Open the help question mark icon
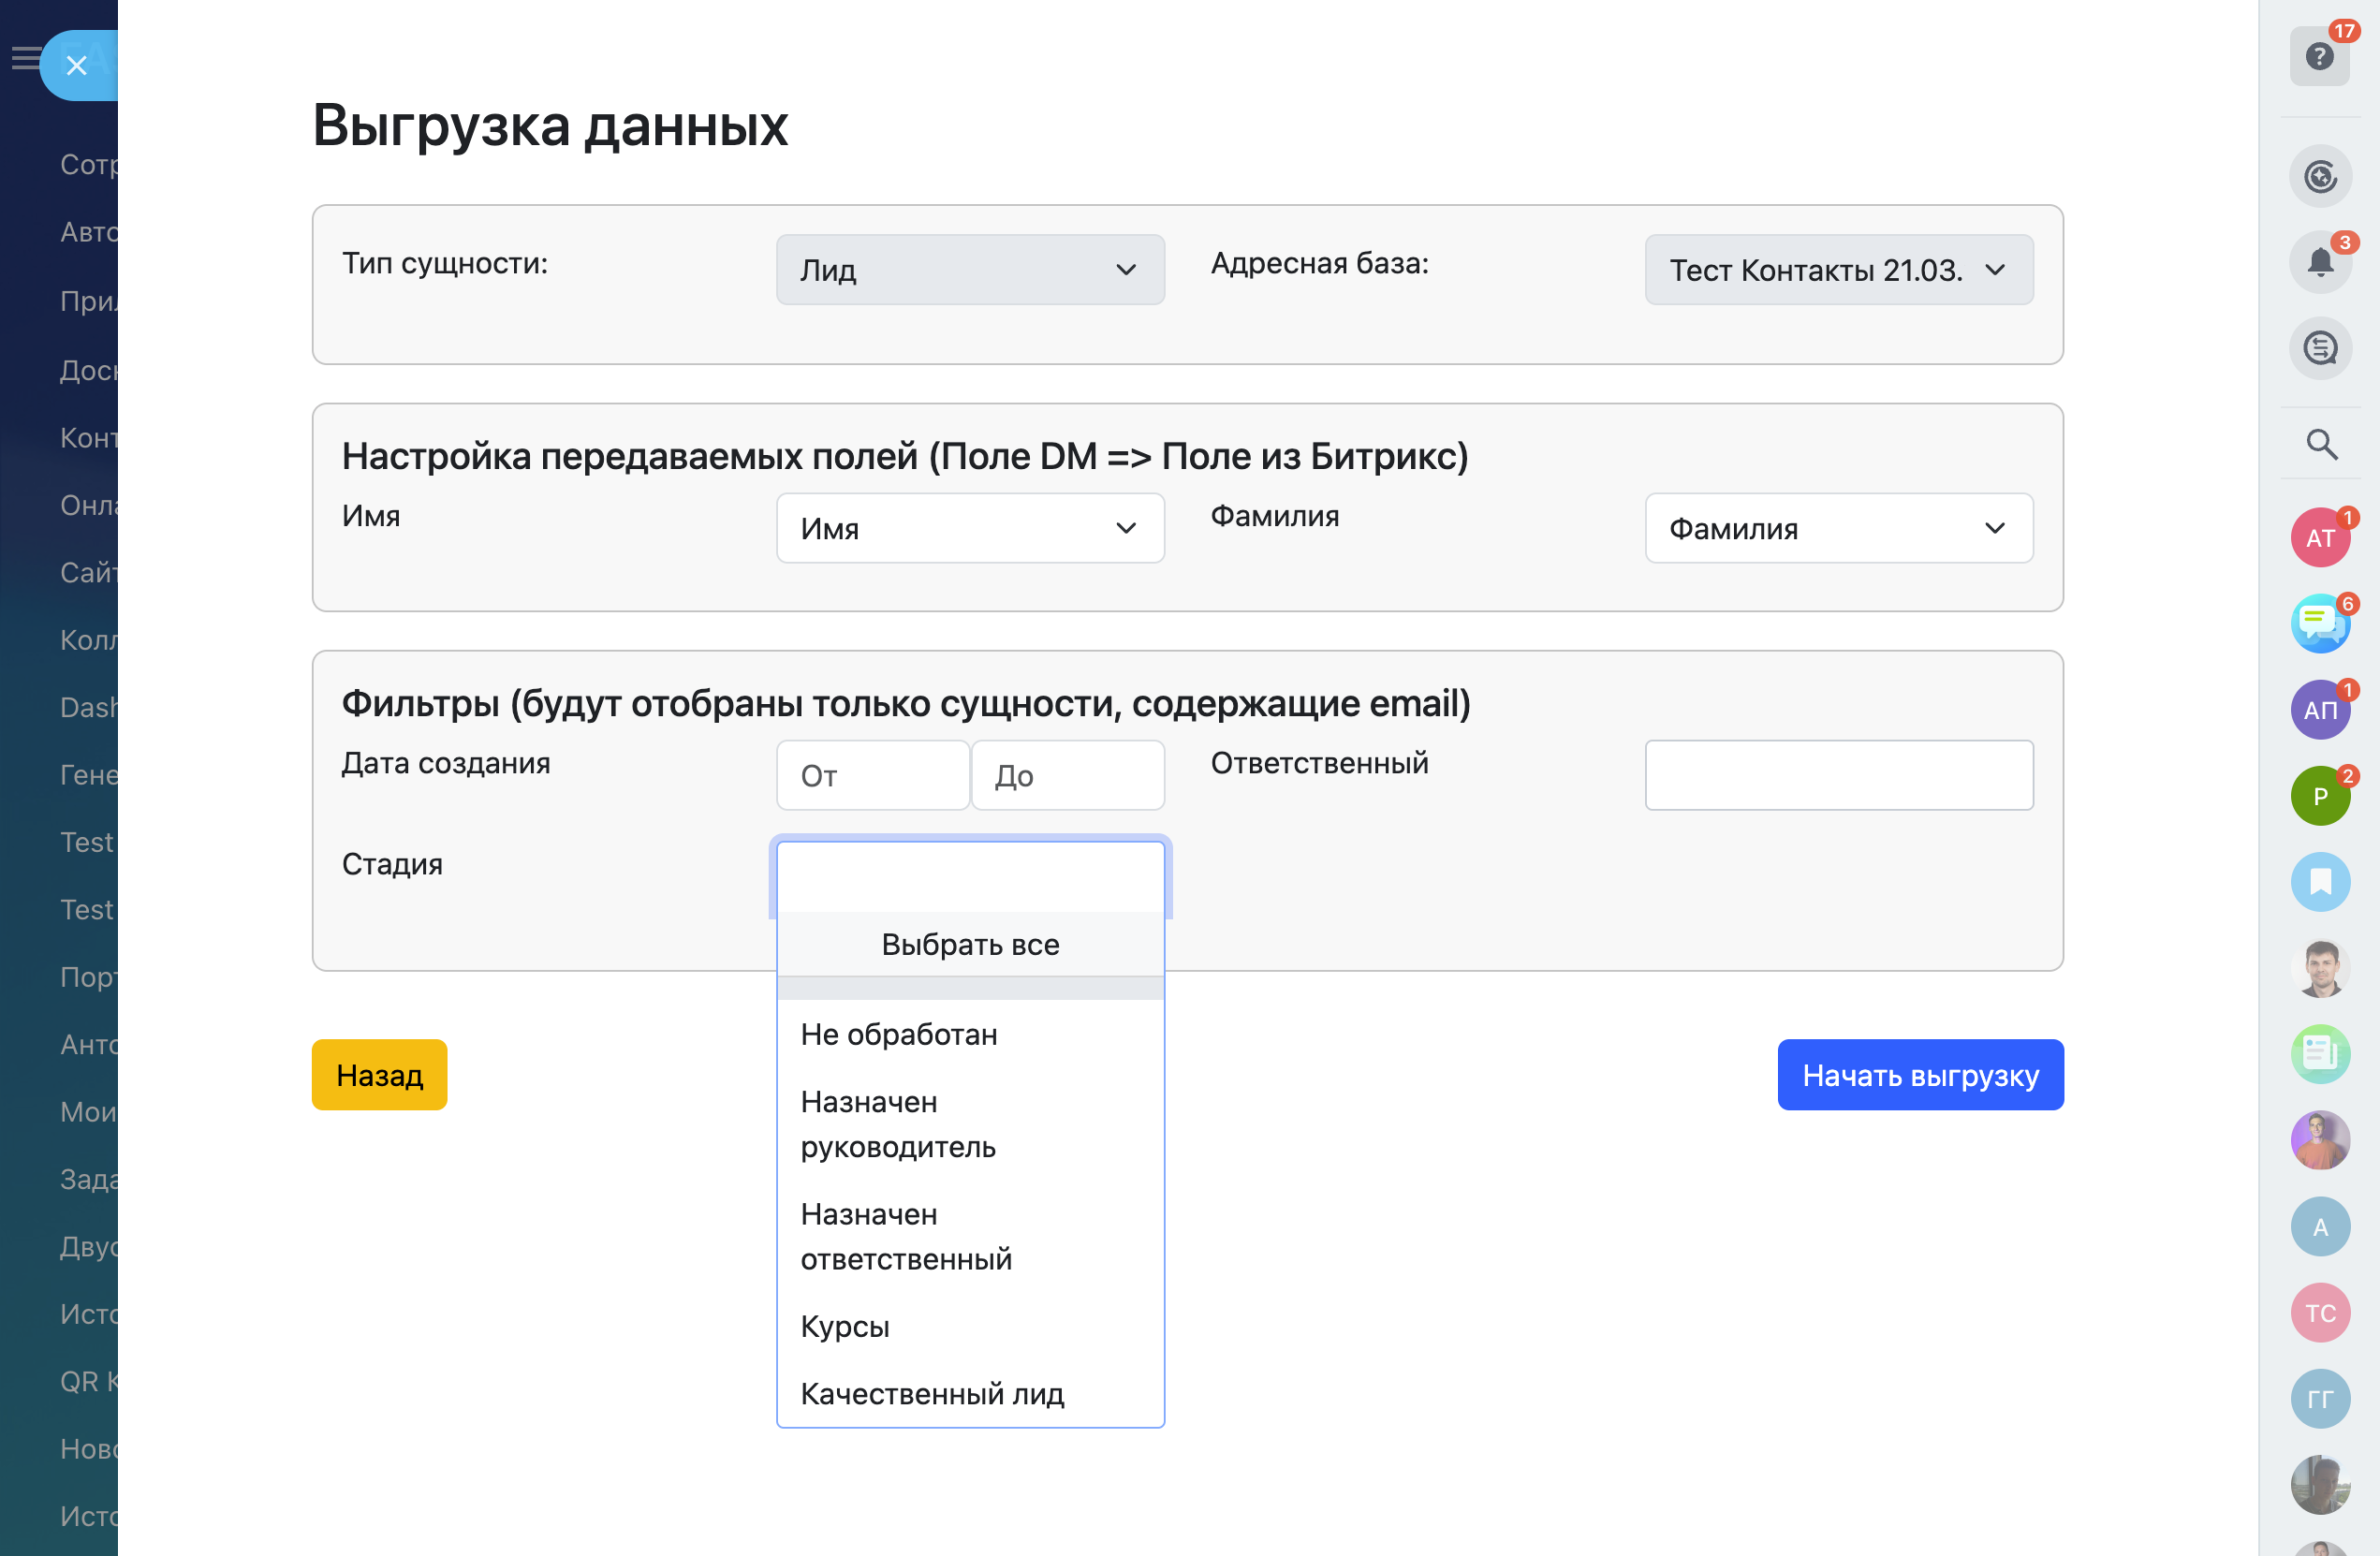The height and width of the screenshot is (1556, 2380). click(x=2319, y=57)
